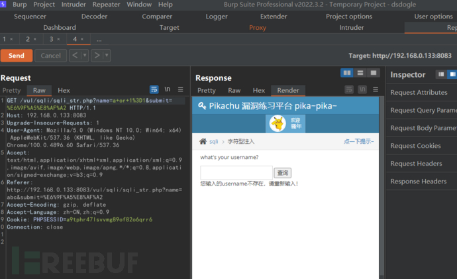
Task: Expand Request Headers in Inspector
Action: pos(416,164)
